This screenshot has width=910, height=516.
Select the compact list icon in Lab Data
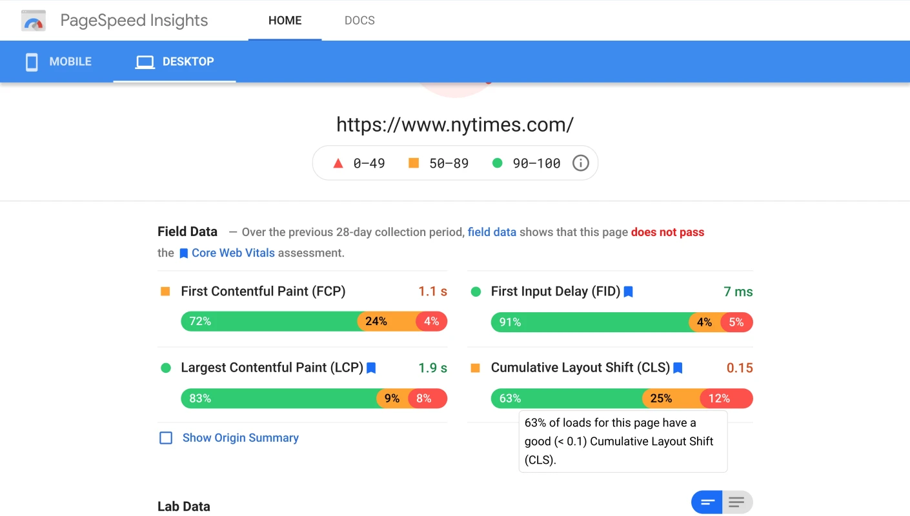[x=706, y=502]
